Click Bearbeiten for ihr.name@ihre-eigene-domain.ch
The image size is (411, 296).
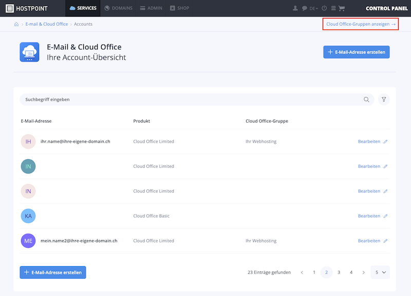(372, 141)
